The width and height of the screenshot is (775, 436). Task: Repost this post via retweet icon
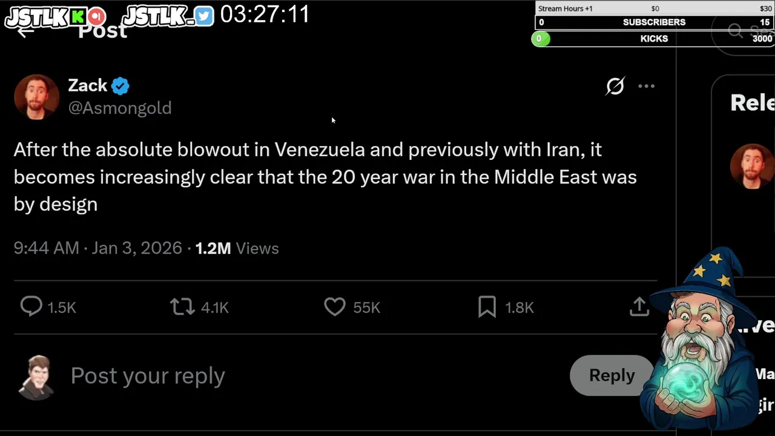(182, 307)
